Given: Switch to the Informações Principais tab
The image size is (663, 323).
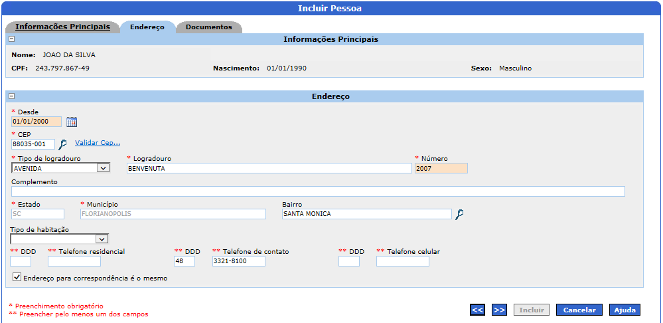Looking at the screenshot, I should (62, 27).
